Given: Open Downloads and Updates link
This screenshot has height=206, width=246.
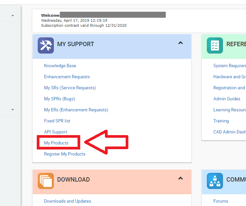Looking at the screenshot, I should tap(68, 201).
